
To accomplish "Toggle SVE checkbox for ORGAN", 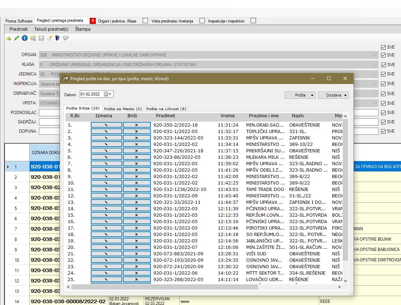I will [383, 55].
